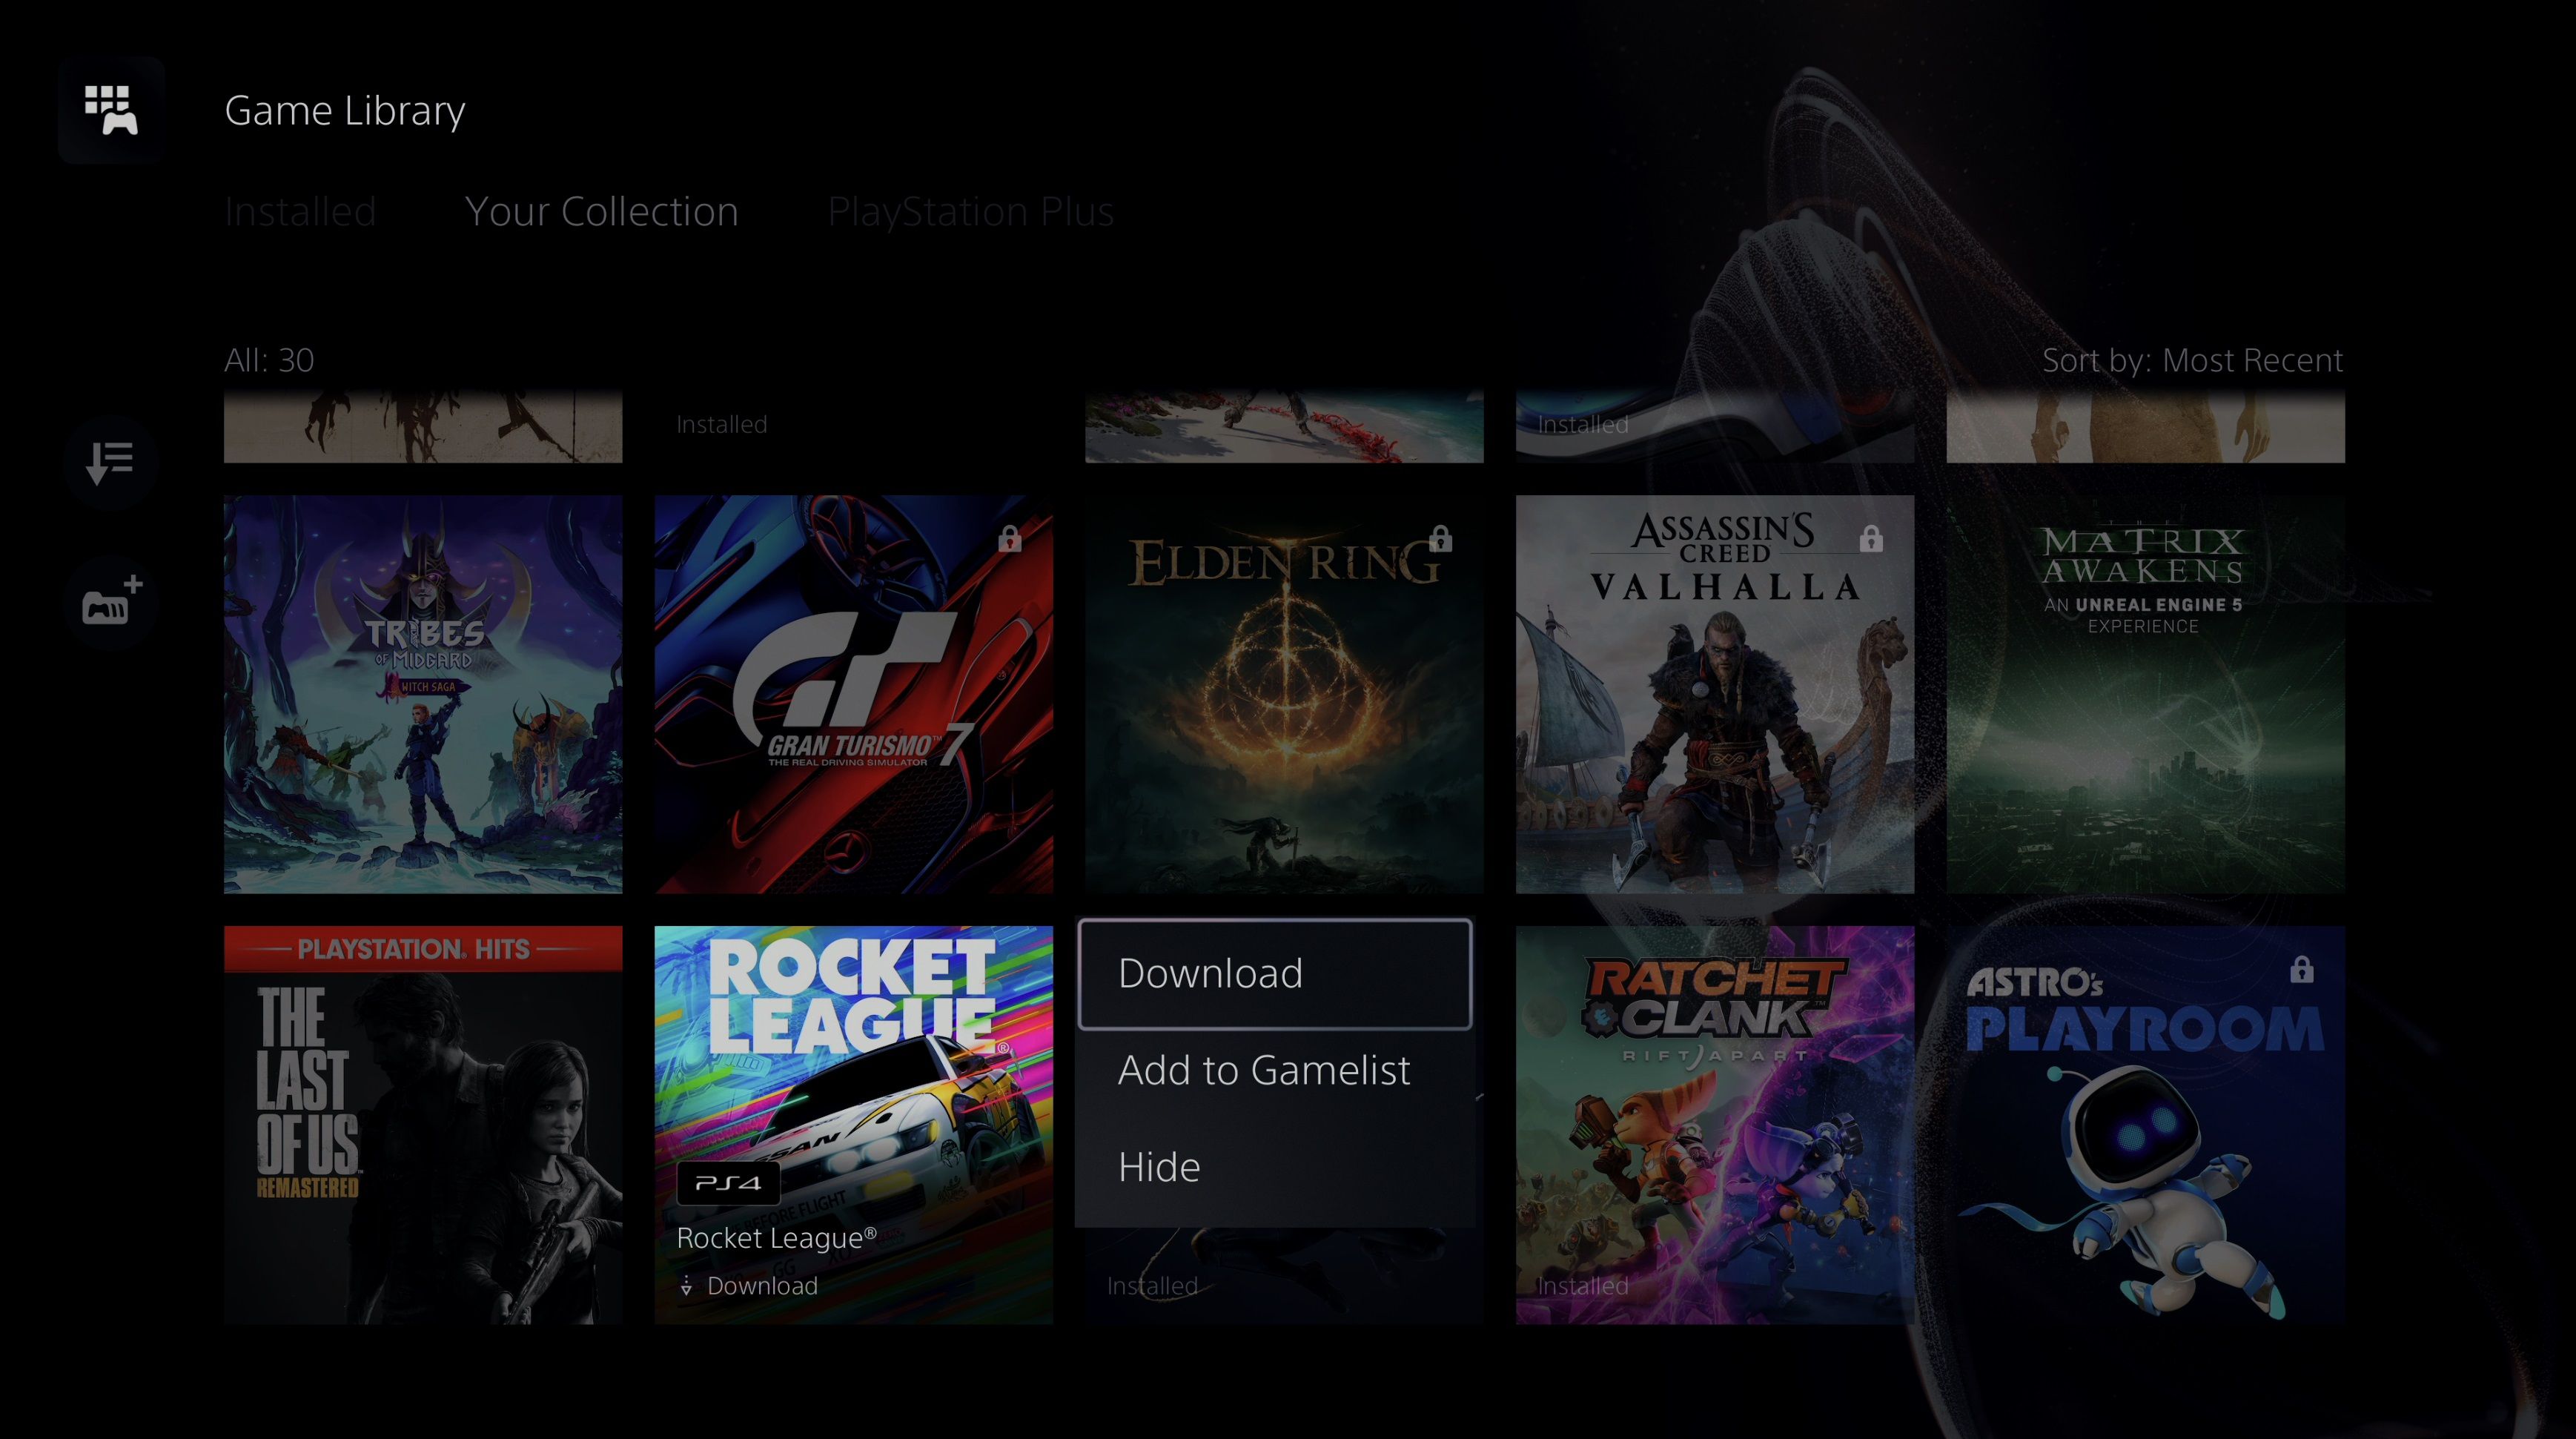Click Add to Gamelist option

click(x=1263, y=1069)
